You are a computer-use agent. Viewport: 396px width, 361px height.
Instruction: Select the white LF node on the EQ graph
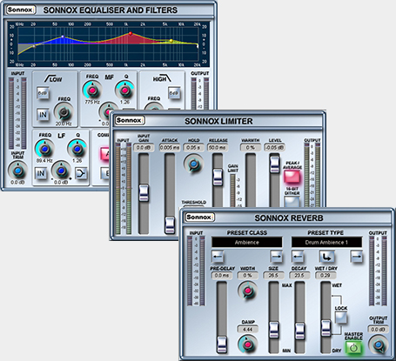pos(63,37)
